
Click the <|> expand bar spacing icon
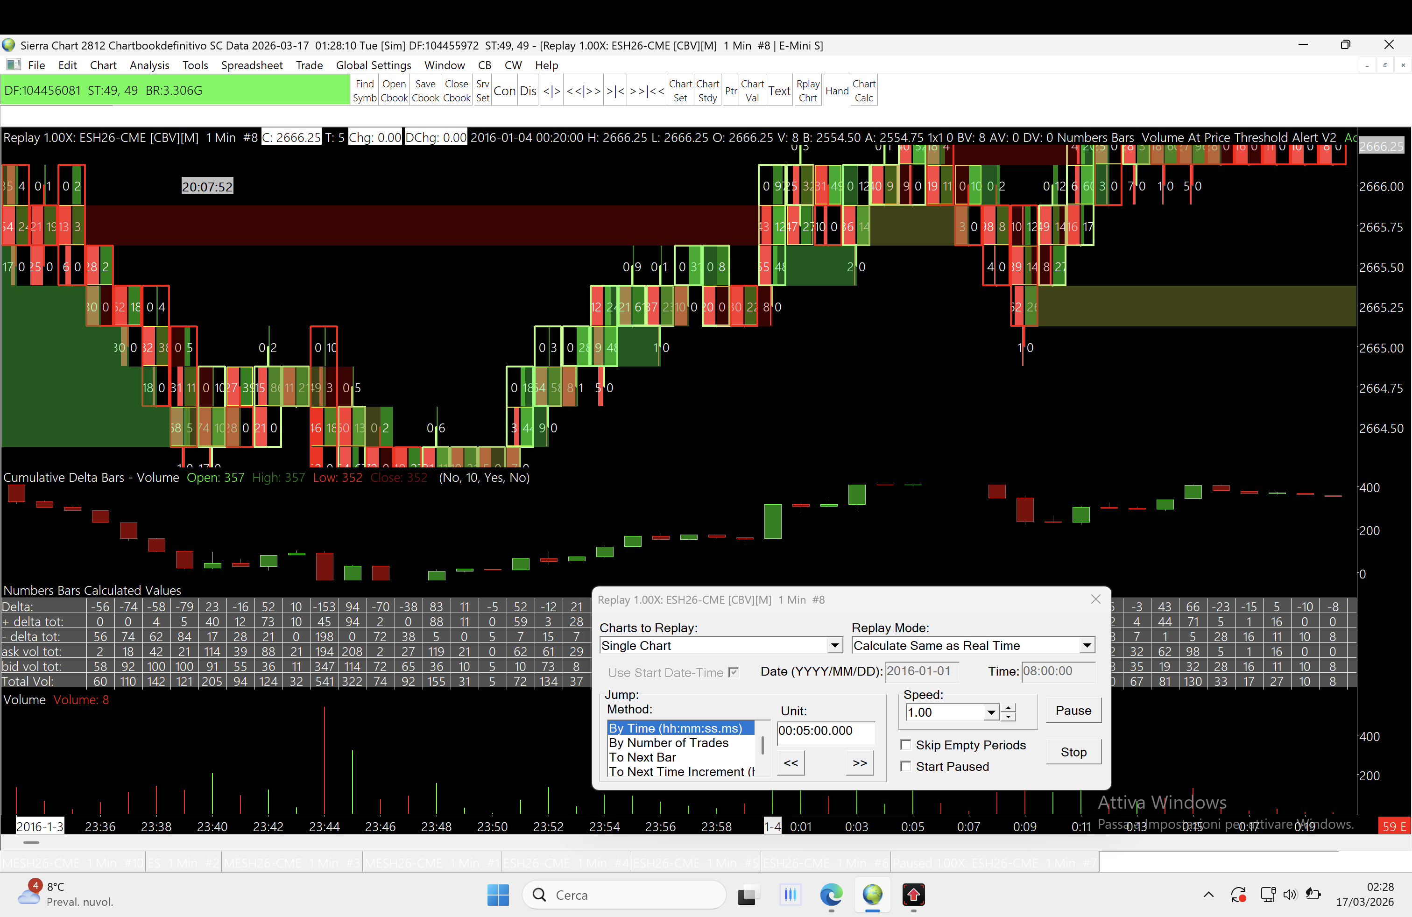[x=552, y=91]
